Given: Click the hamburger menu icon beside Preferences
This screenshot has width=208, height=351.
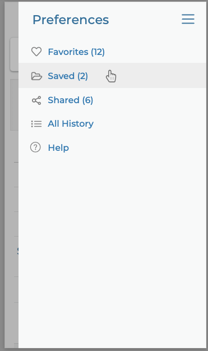Looking at the screenshot, I should [188, 19].
